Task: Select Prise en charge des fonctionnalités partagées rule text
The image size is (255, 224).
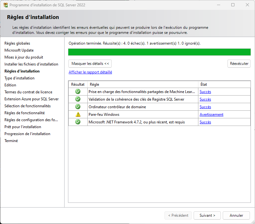Action: point(142,92)
